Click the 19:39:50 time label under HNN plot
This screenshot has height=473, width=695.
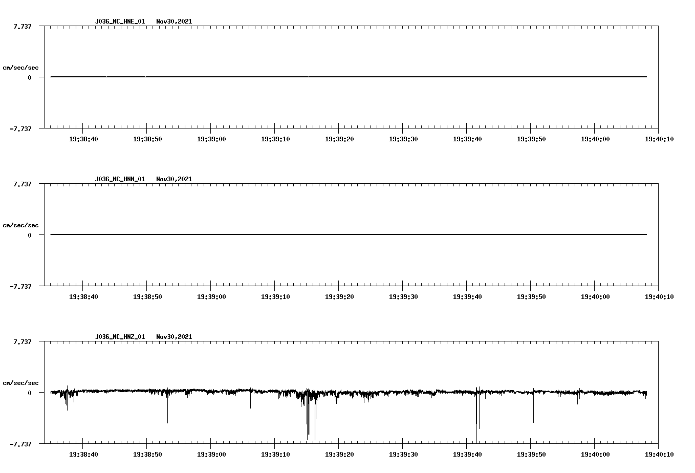(531, 296)
